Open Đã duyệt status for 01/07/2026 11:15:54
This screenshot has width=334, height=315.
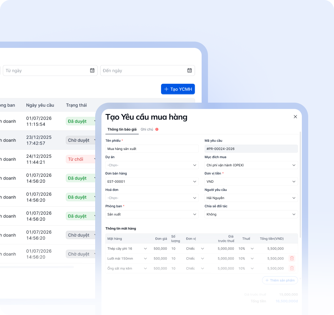tap(81, 121)
